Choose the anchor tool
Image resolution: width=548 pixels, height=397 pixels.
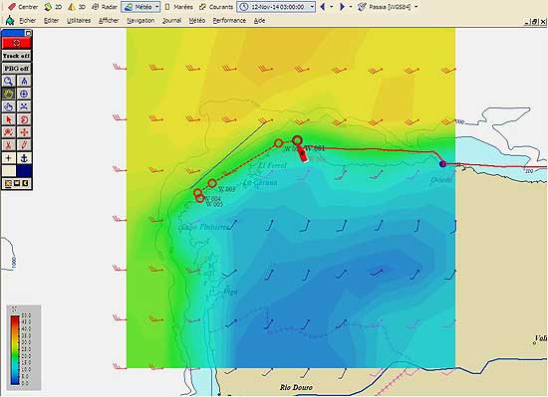24,158
